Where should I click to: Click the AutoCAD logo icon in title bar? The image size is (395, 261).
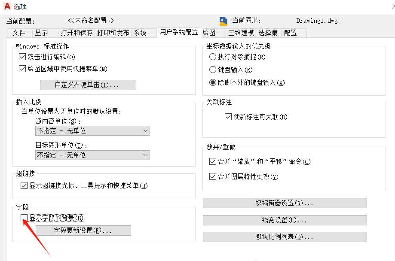click(x=6, y=6)
